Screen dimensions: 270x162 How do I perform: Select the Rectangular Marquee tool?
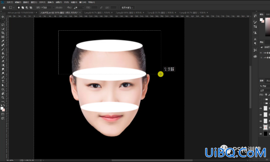tap(3, 21)
